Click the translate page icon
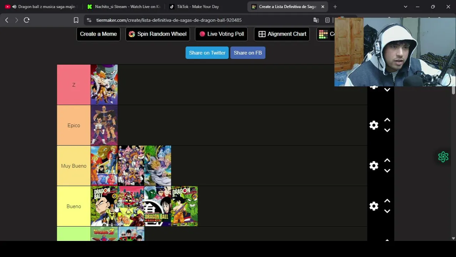456x257 pixels. (x=316, y=20)
